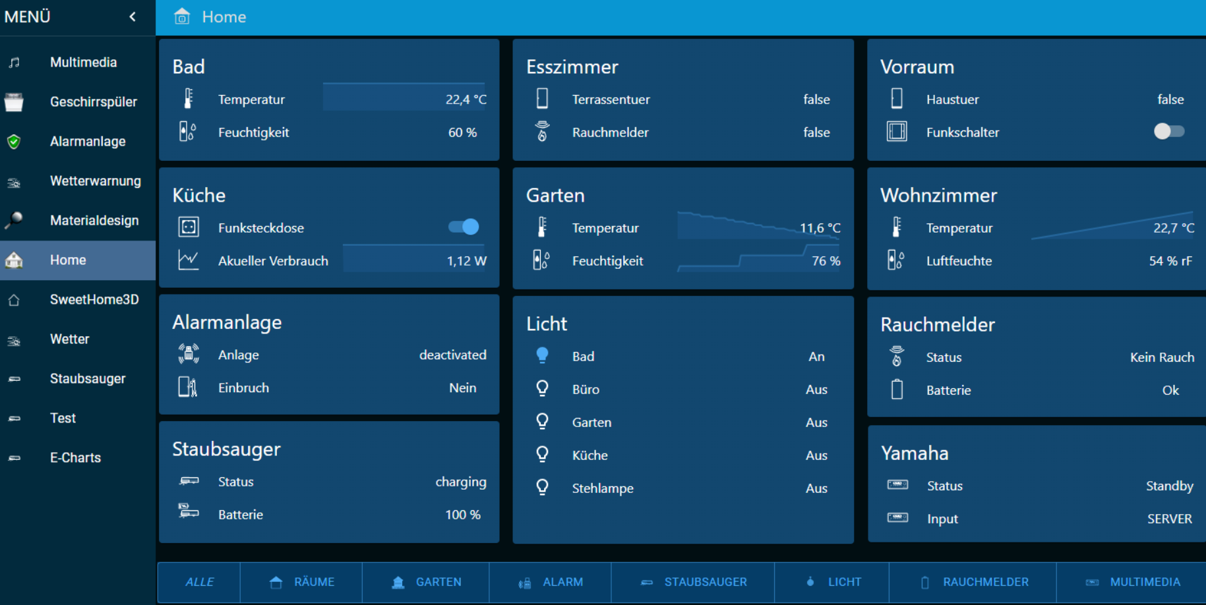Select the ALLE tab
The image size is (1206, 605).
[199, 582]
